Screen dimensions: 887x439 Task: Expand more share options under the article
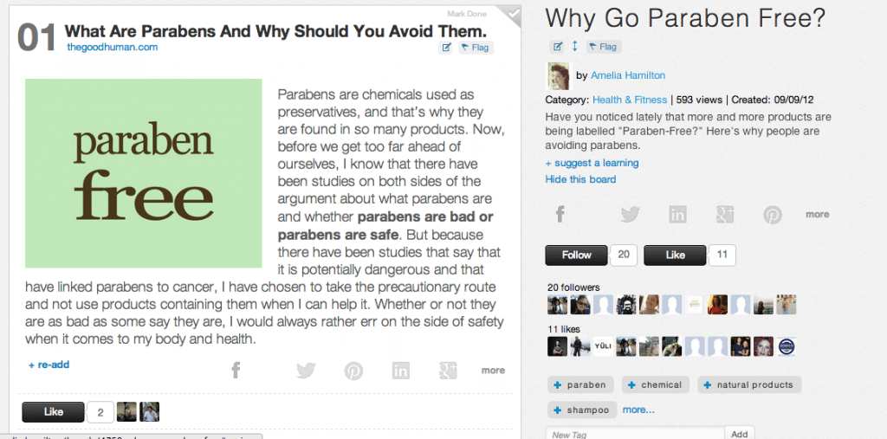pos(493,371)
